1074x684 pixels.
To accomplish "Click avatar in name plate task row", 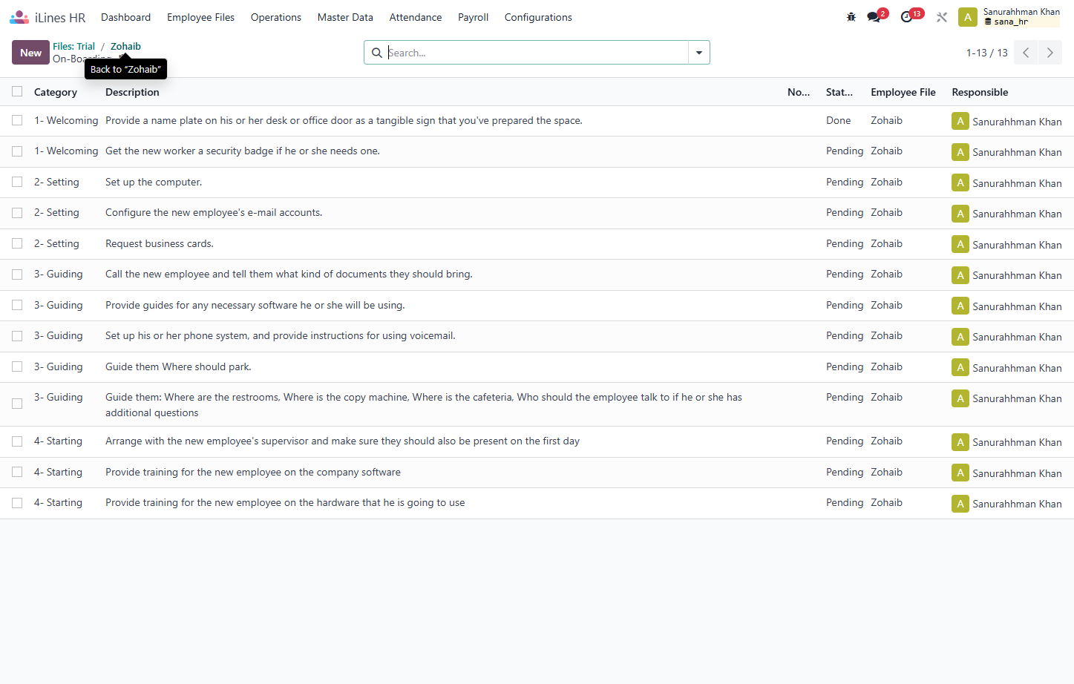I will pyautogui.click(x=960, y=121).
